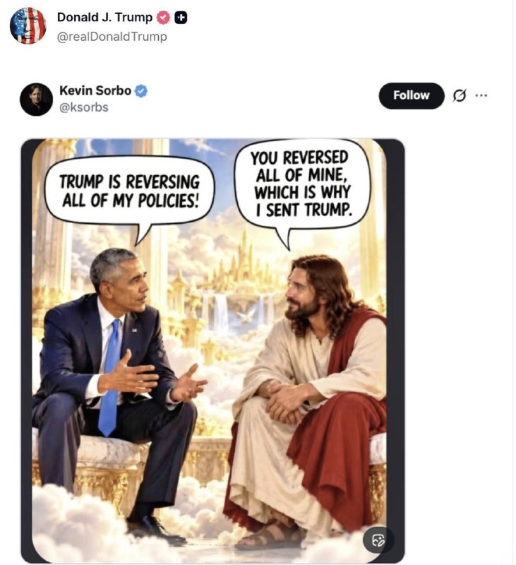Click the man in the navy suit in the image
This screenshot has height=565, width=516.
pyautogui.click(x=115, y=389)
